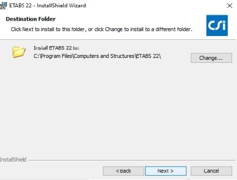Screen dimensions: 237x180
Task: Click the yellow folder icon
Action: 19,52
